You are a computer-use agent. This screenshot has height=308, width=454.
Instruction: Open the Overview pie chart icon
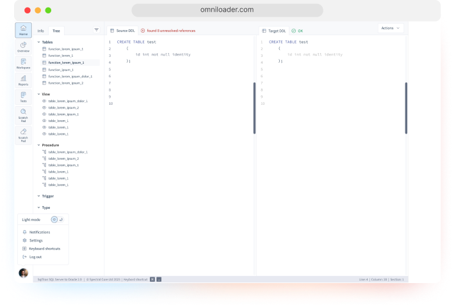[24, 47]
